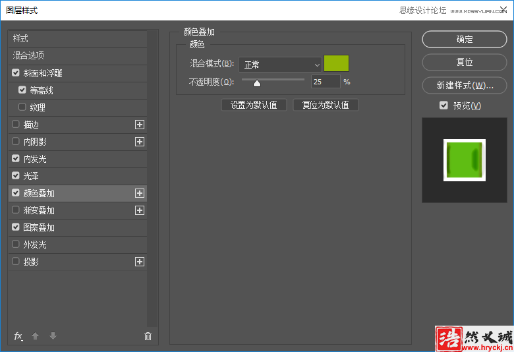Click New Style (新建样式) button
The width and height of the screenshot is (514, 352).
tap(465, 85)
